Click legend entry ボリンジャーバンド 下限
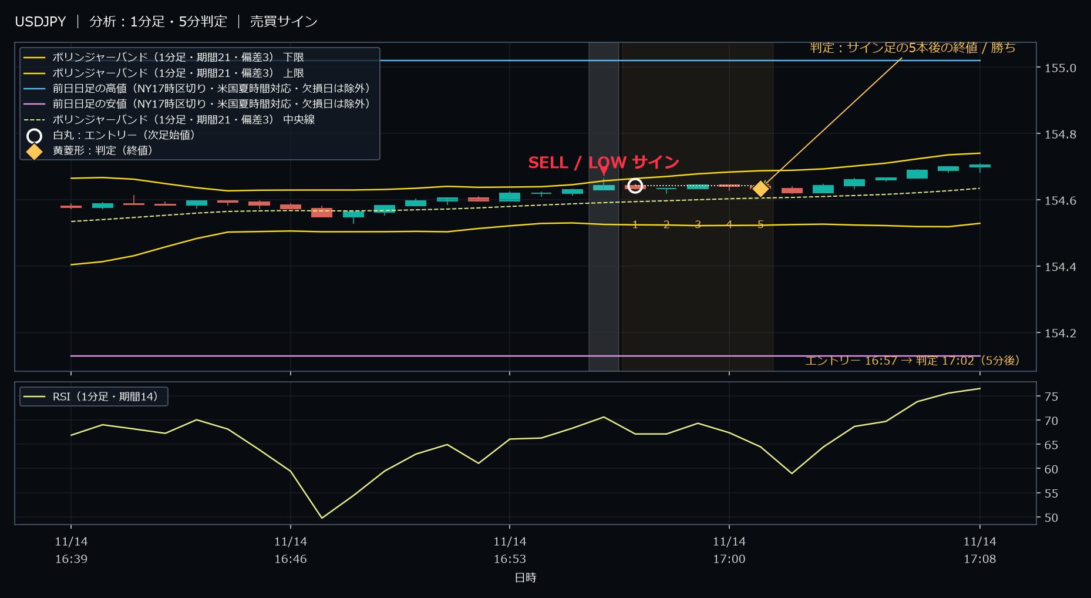Screen dimensions: 1091x598 pyautogui.click(x=178, y=58)
